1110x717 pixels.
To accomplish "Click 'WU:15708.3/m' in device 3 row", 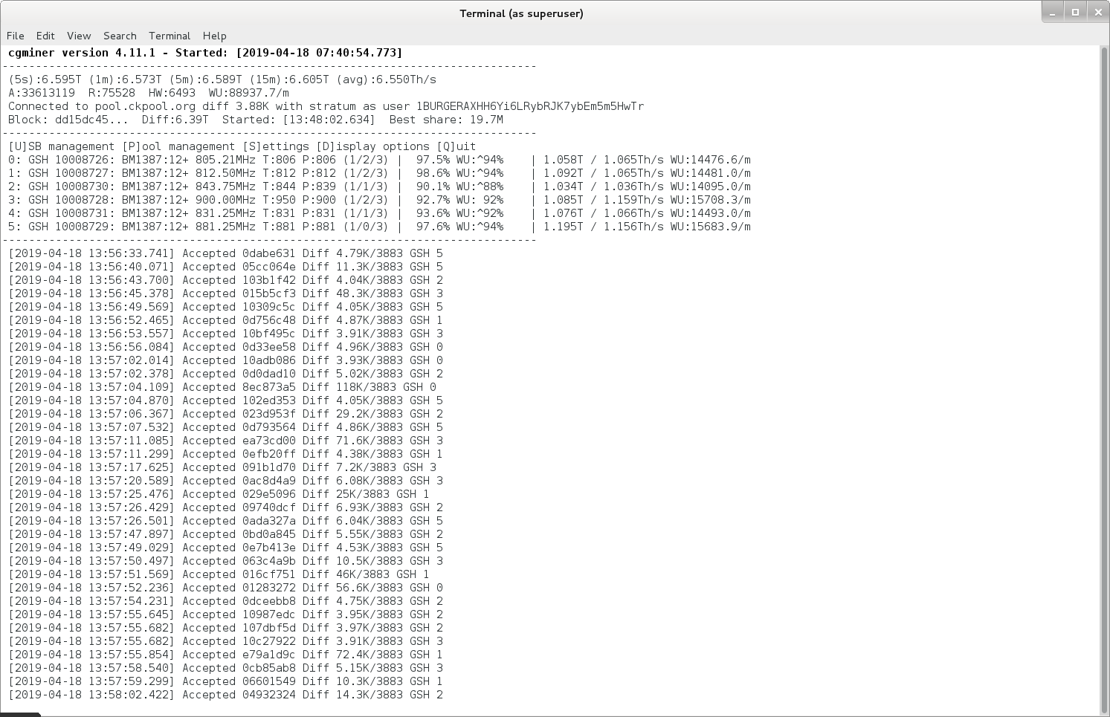I will [x=711, y=200].
